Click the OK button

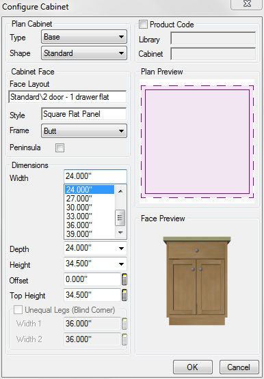[193, 367]
